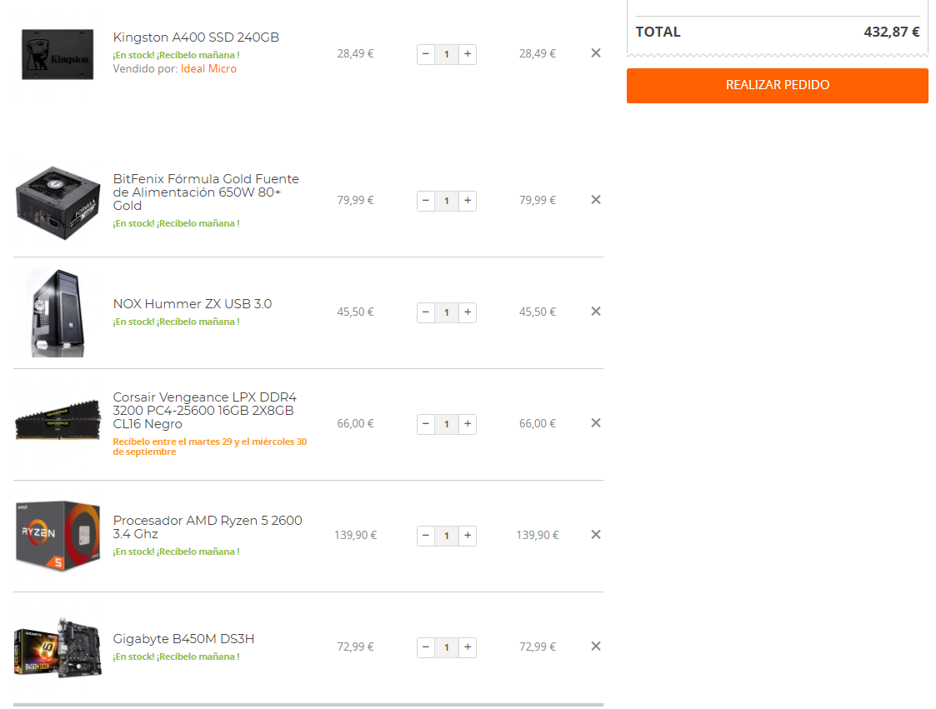Image resolution: width=936 pixels, height=709 pixels.
Task: Decrease quantity of Corsair Vengeance LPX
Action: point(426,424)
